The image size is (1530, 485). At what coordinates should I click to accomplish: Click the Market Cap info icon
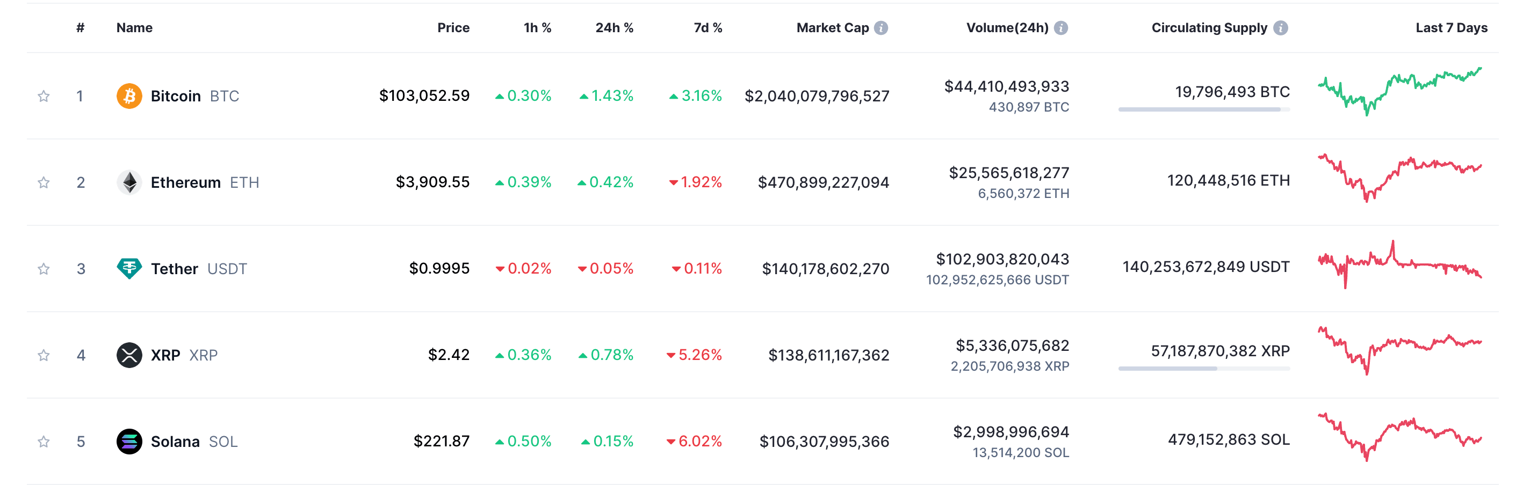point(882,28)
